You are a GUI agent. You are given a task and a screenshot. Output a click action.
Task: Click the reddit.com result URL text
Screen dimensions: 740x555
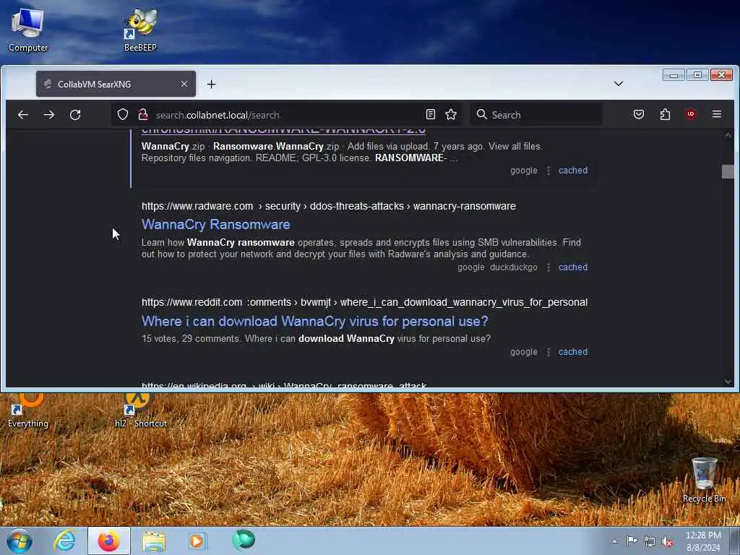tap(364, 302)
